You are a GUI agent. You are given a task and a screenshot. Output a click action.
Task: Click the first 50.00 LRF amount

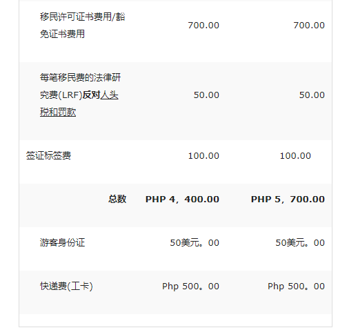pyautogui.click(x=206, y=95)
